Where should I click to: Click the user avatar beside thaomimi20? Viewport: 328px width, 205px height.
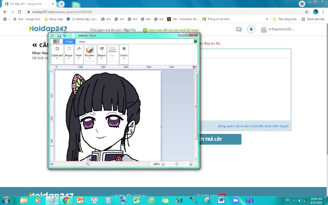[264, 29]
